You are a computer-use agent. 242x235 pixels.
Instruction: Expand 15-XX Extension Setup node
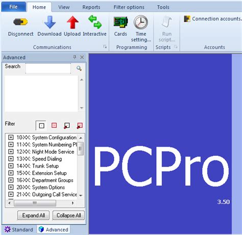coord(11,173)
